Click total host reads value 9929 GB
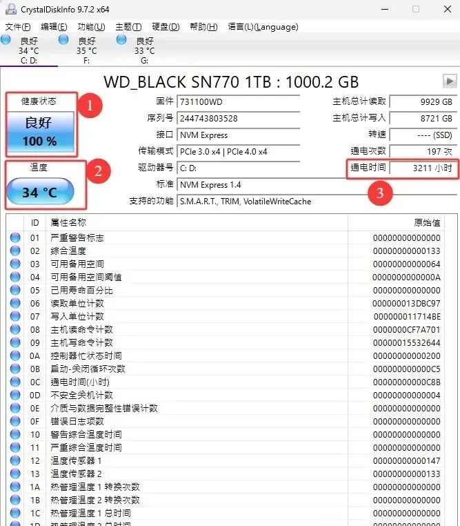The height and width of the screenshot is (526, 460). [x=423, y=101]
